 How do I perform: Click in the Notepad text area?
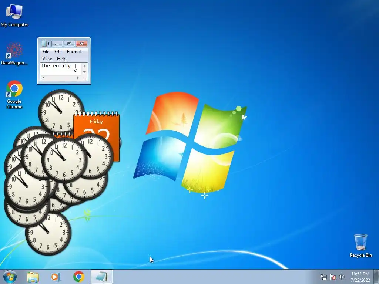pyautogui.click(x=61, y=69)
